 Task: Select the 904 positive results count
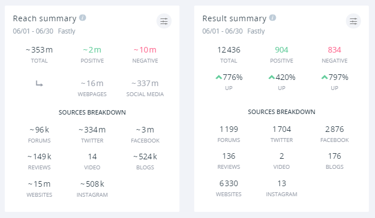coord(282,50)
